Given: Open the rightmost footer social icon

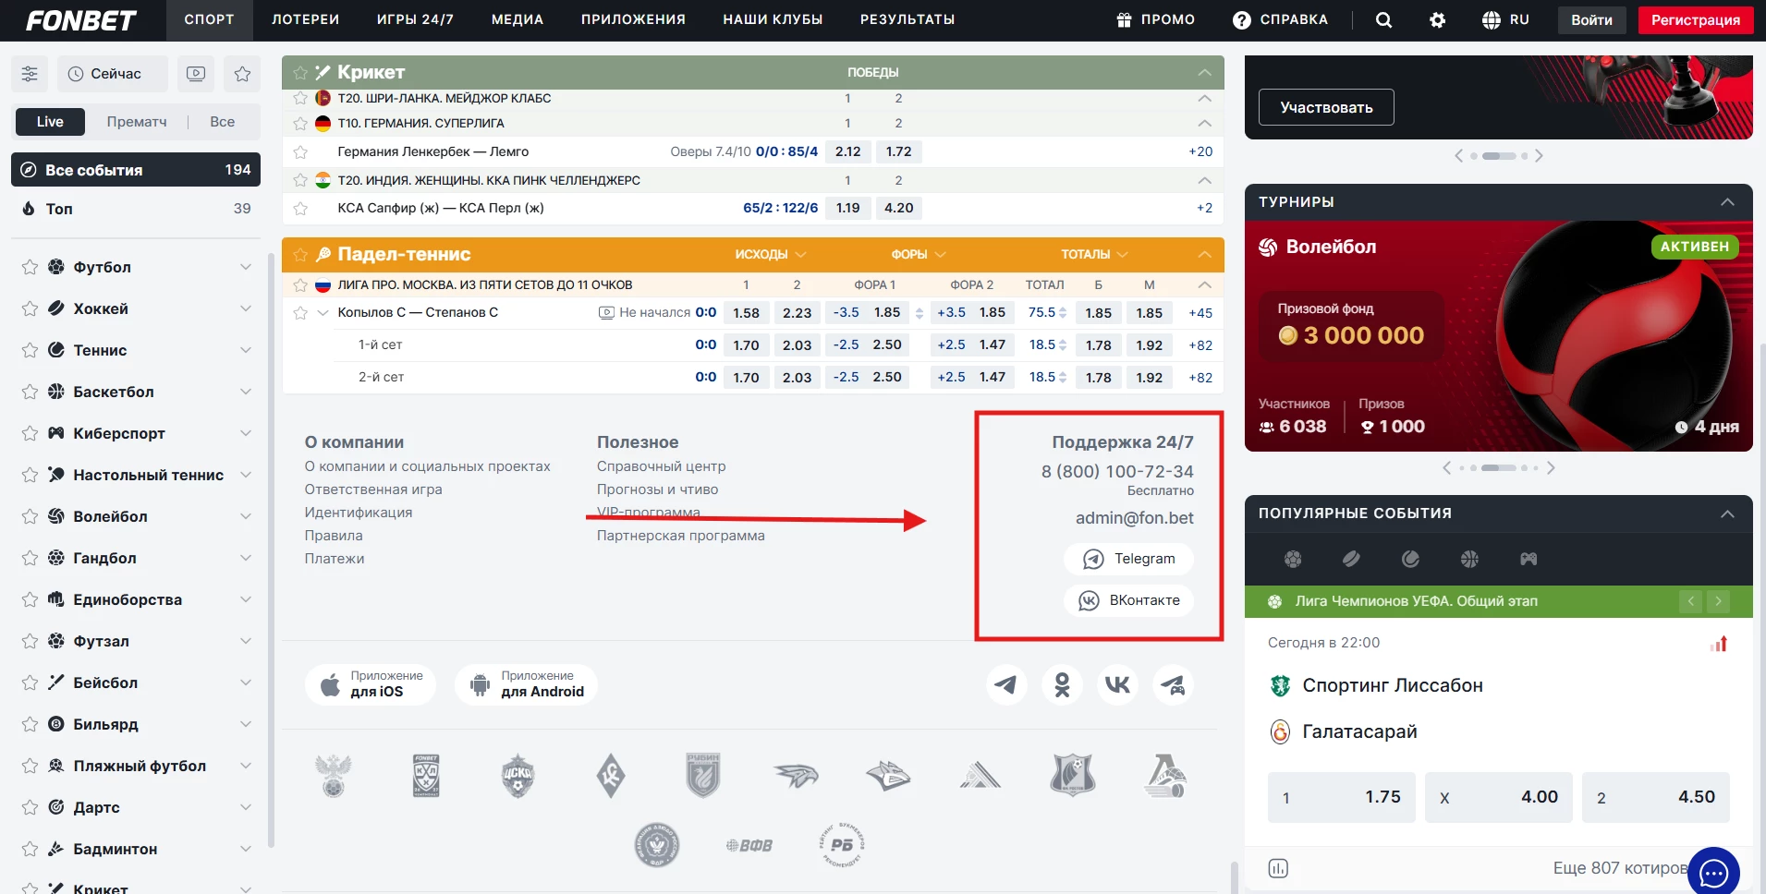Looking at the screenshot, I should [x=1173, y=685].
